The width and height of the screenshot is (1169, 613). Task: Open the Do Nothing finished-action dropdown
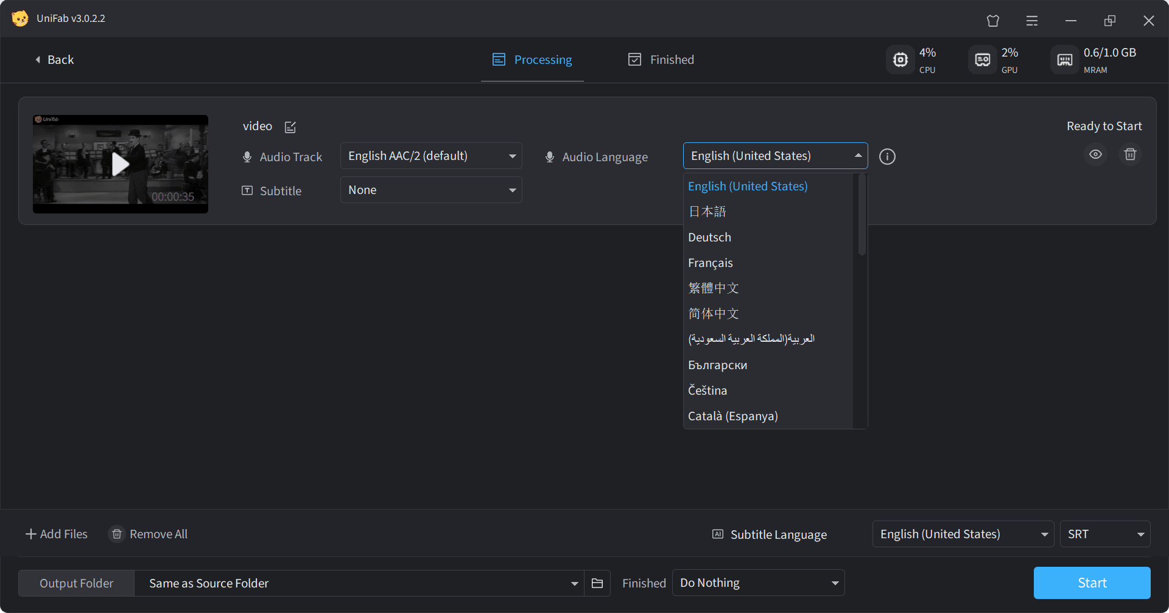pos(758,583)
